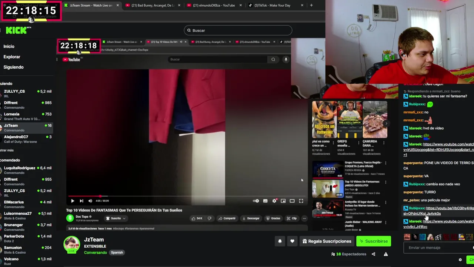The height and width of the screenshot is (267, 474).
Task: Close the JzTeam Stream tab
Action: coord(117,5)
